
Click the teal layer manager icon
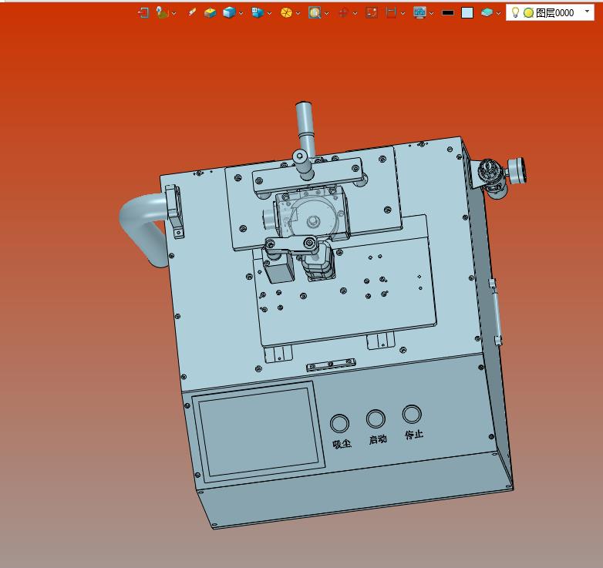(487, 12)
